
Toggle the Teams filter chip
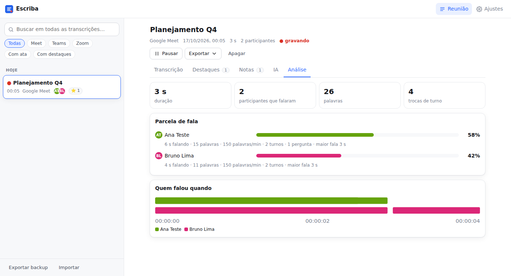[x=59, y=43]
